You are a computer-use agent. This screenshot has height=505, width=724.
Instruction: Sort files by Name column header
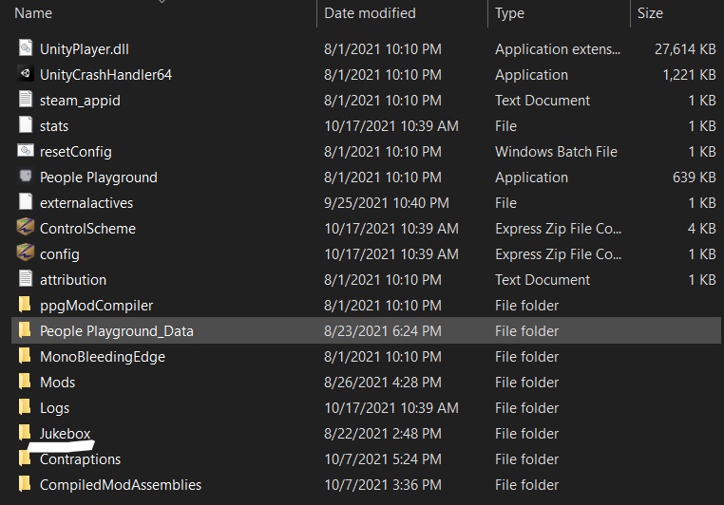[34, 13]
